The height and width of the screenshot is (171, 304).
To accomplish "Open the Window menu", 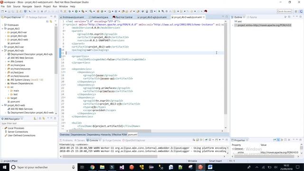I will point(63,6).
